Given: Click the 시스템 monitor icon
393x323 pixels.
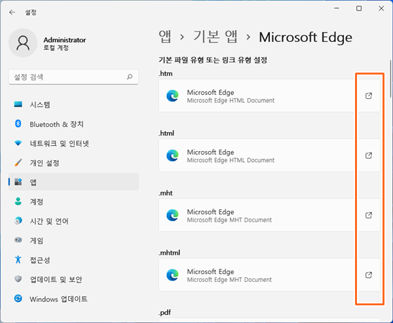Looking at the screenshot, I should [18, 104].
